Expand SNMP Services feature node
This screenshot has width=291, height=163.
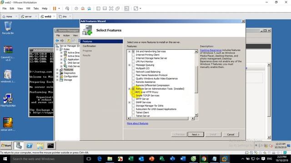pyautogui.click(x=129, y=102)
